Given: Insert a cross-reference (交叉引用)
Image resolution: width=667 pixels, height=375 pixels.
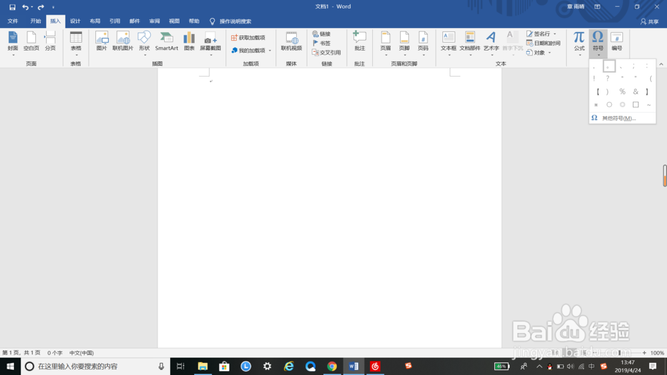Looking at the screenshot, I should pyautogui.click(x=327, y=53).
